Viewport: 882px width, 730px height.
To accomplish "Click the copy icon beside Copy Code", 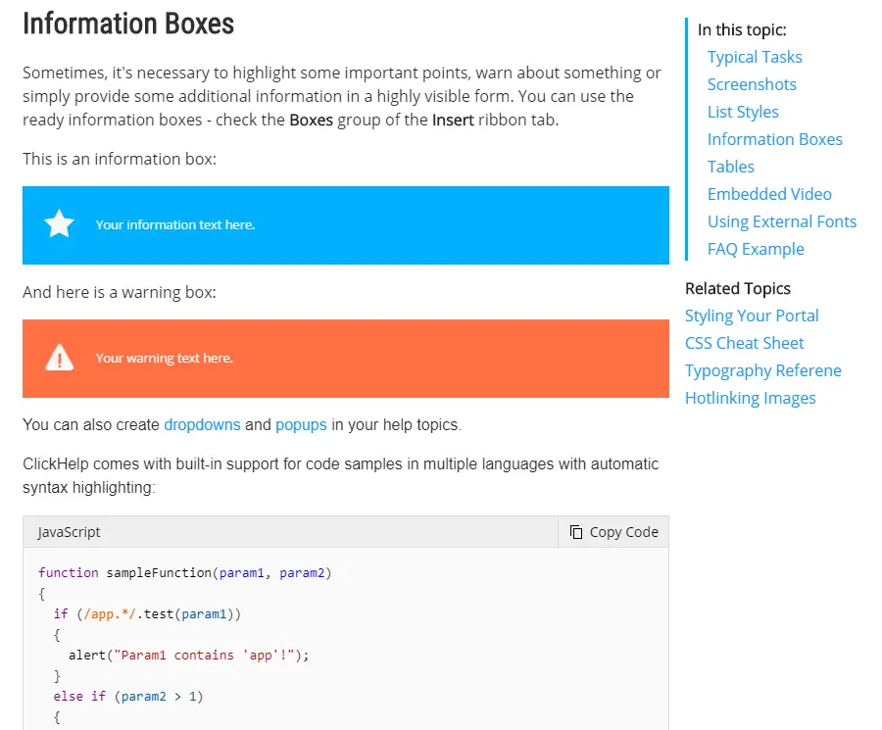I will tap(576, 532).
